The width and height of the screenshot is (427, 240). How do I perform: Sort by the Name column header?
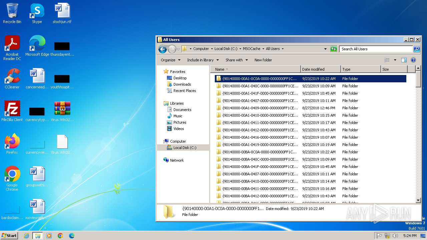256,69
